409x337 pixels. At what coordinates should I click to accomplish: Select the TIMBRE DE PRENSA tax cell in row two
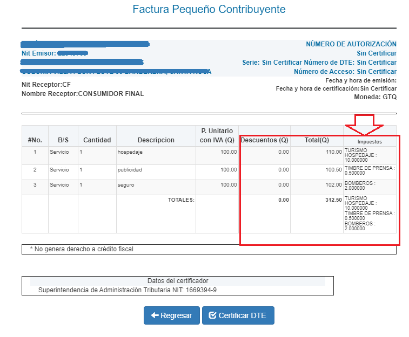tap(370, 170)
